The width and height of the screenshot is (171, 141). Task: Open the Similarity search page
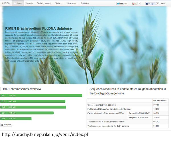[44, 3]
